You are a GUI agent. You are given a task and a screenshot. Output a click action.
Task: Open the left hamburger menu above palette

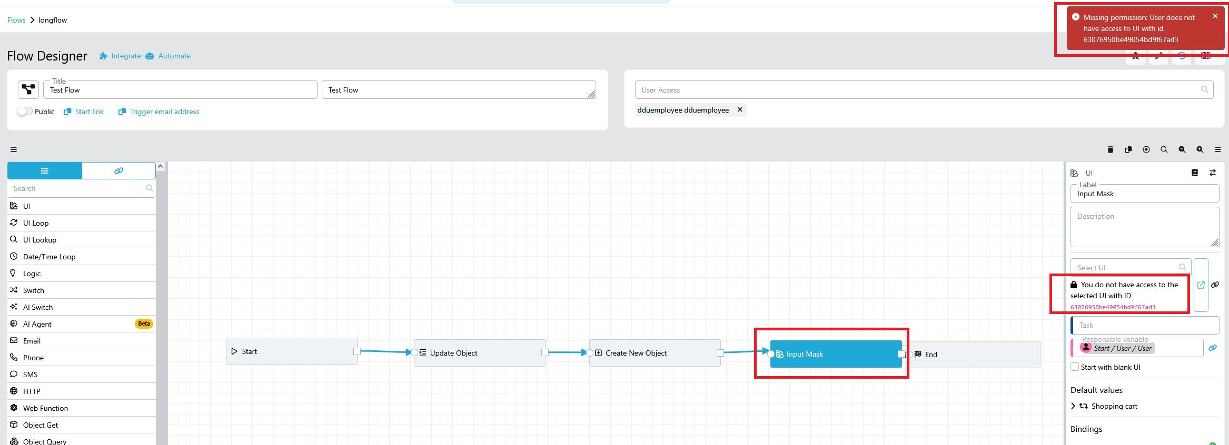coord(14,149)
